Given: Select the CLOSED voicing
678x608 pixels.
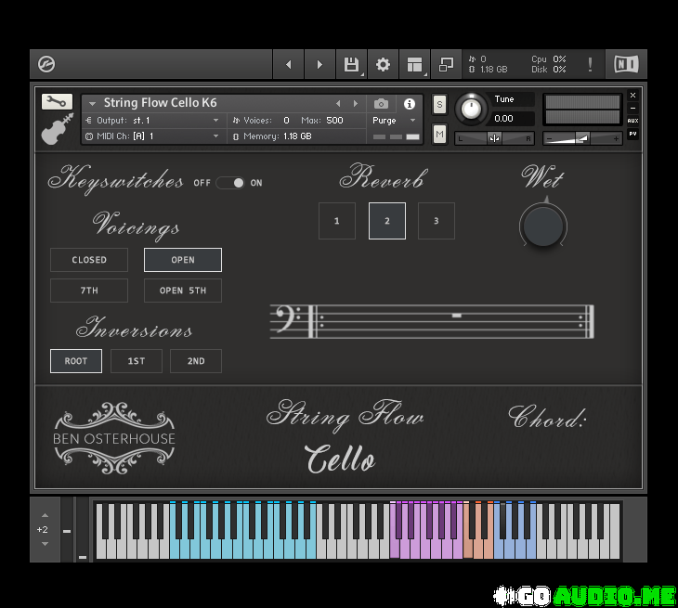Looking at the screenshot, I should point(89,260).
